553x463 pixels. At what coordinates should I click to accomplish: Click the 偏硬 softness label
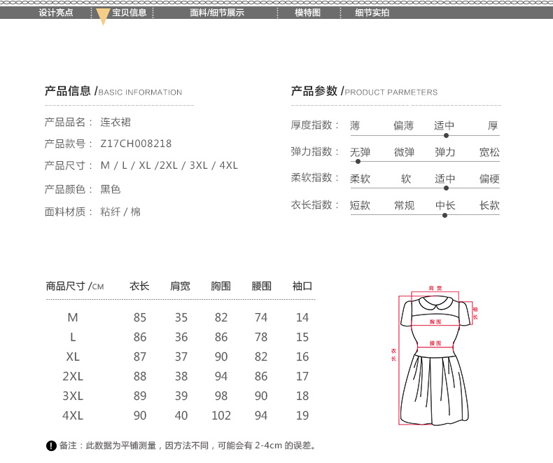click(489, 179)
